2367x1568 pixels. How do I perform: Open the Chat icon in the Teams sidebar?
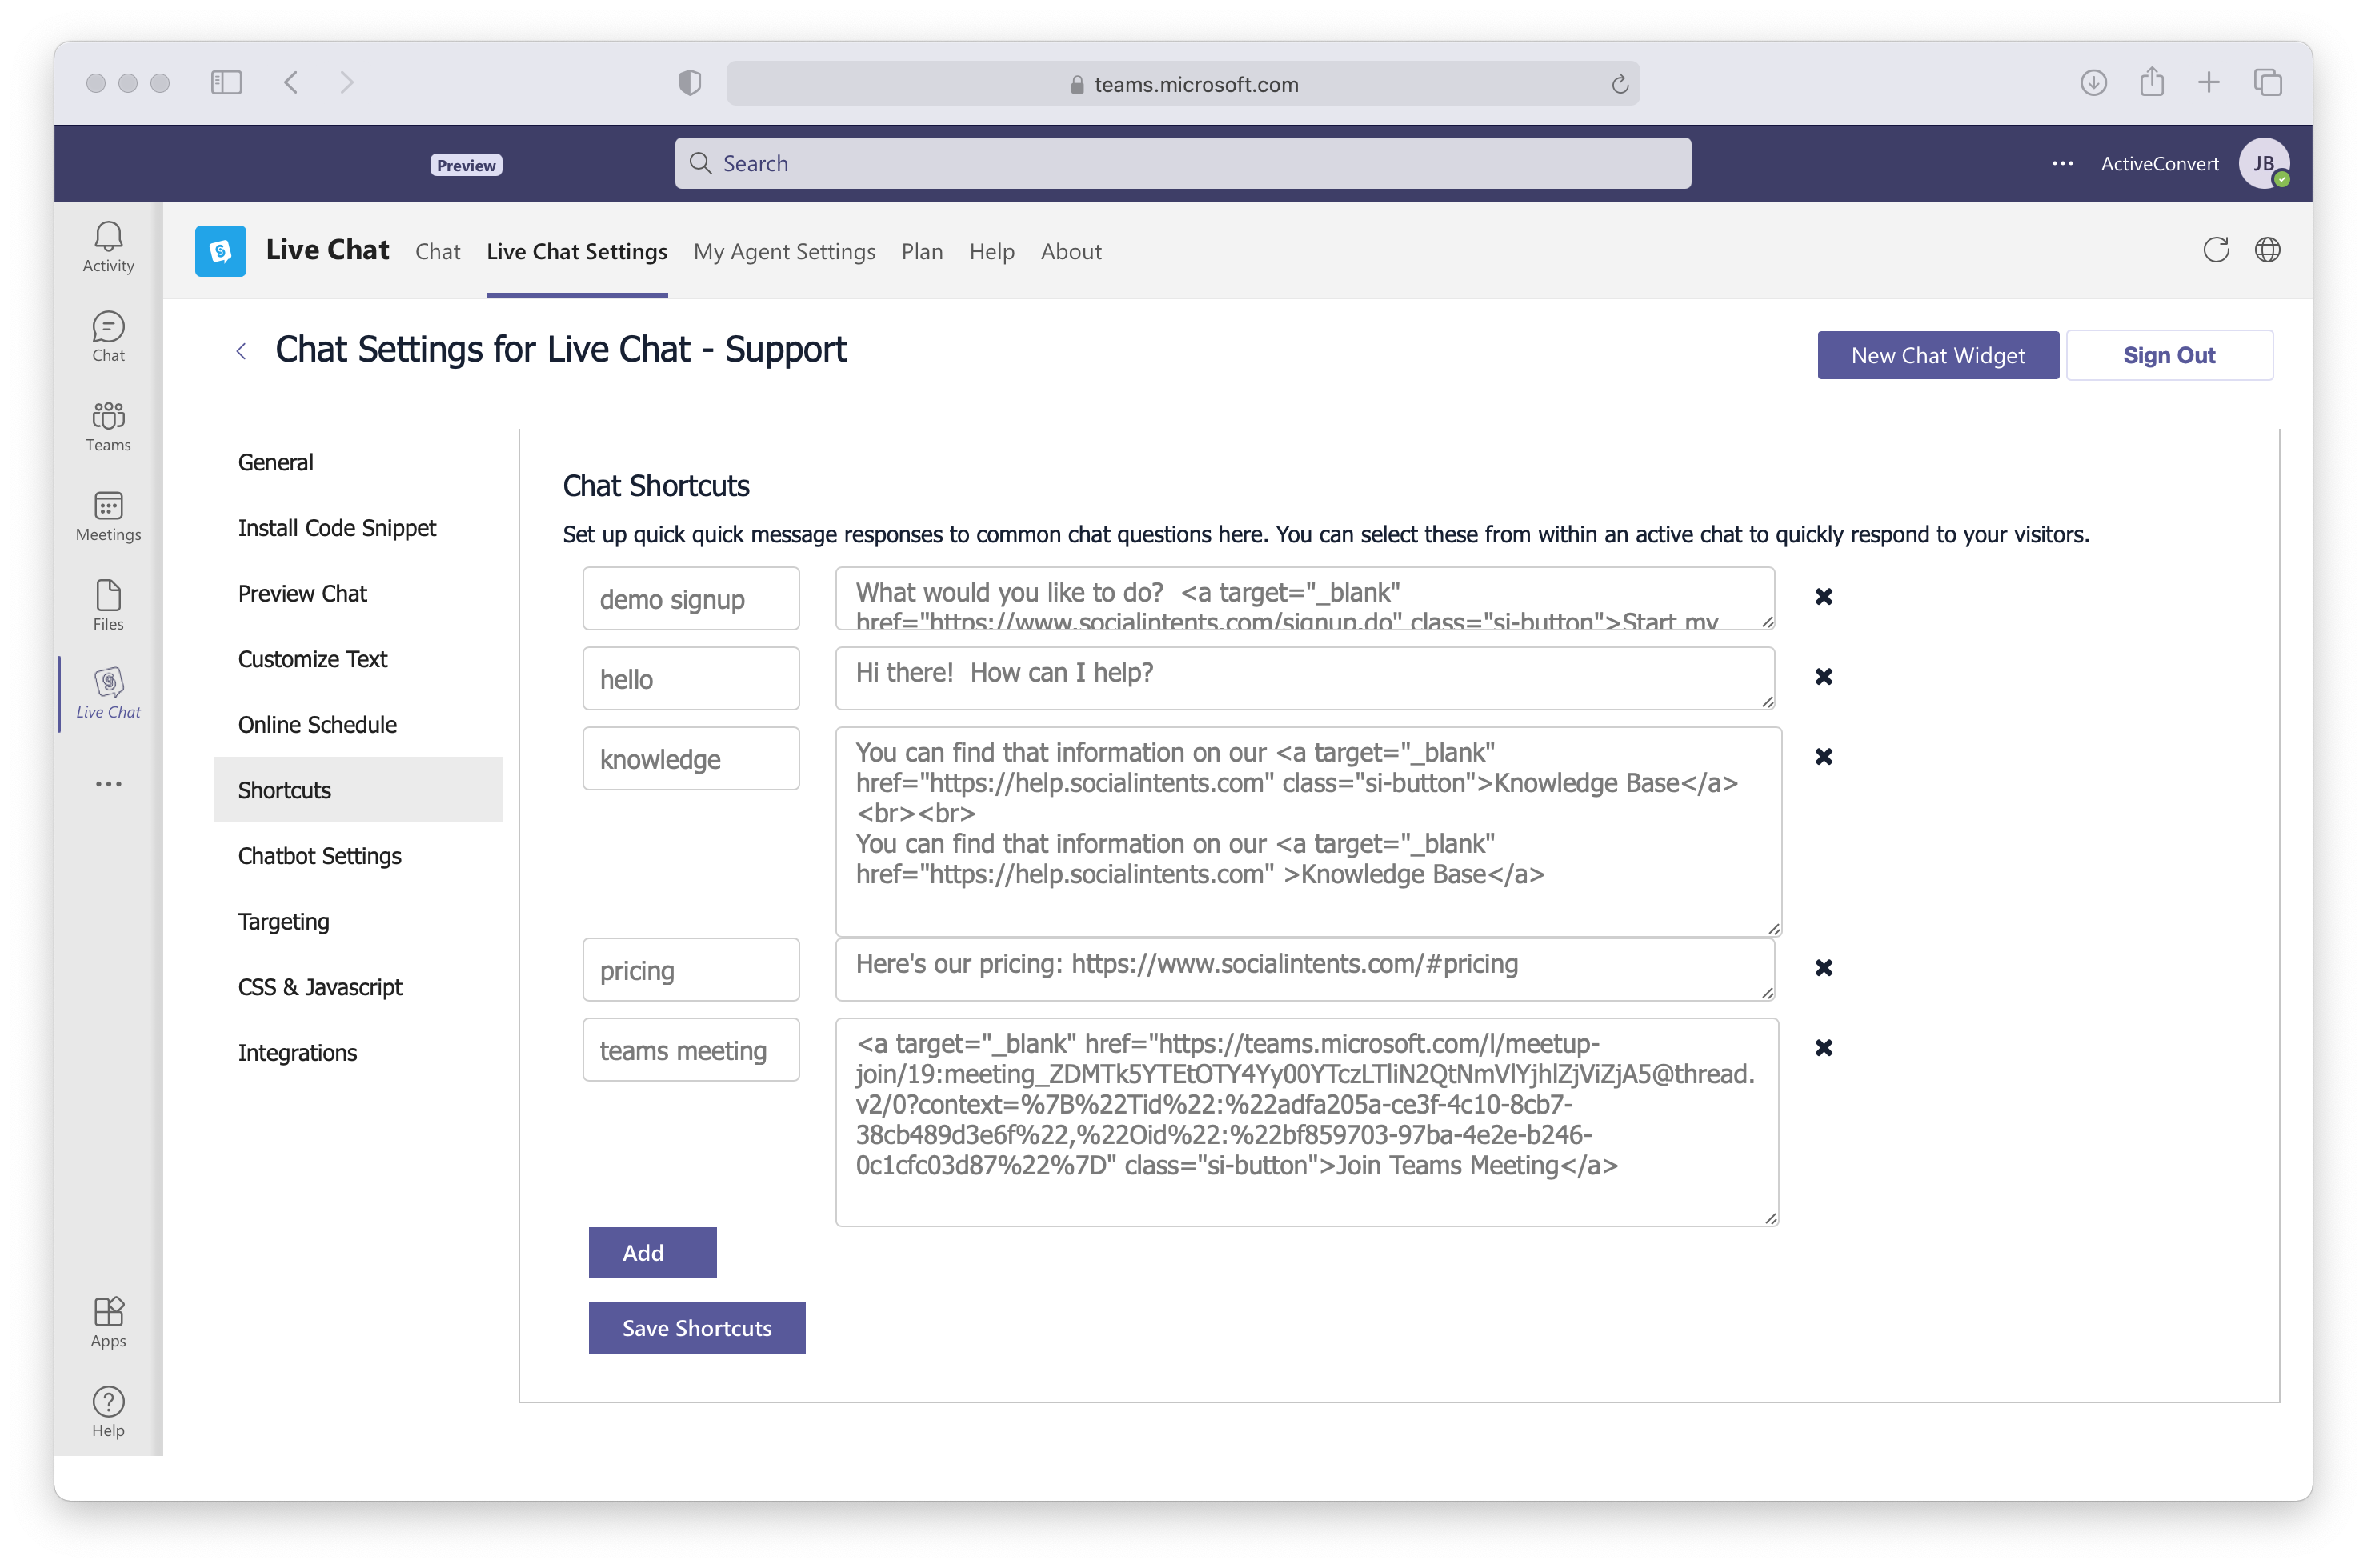(x=107, y=335)
